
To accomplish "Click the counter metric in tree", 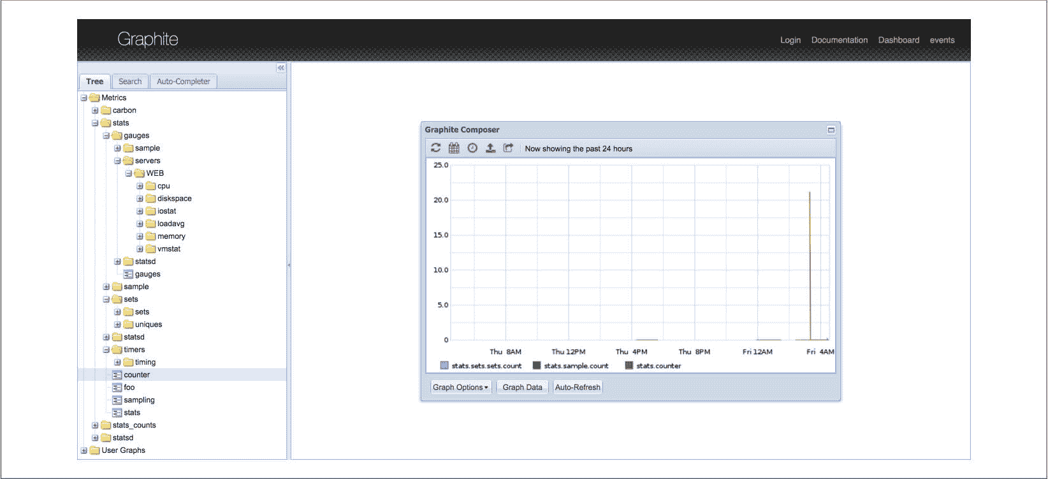I will pyautogui.click(x=136, y=375).
